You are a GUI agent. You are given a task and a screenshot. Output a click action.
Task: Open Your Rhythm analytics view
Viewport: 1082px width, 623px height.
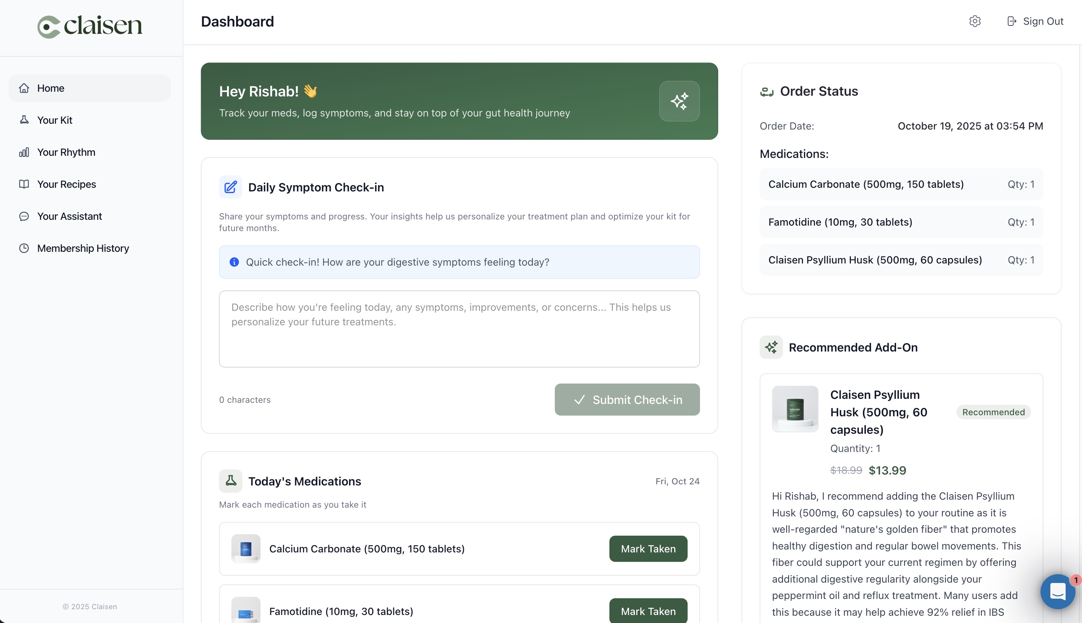coord(66,152)
